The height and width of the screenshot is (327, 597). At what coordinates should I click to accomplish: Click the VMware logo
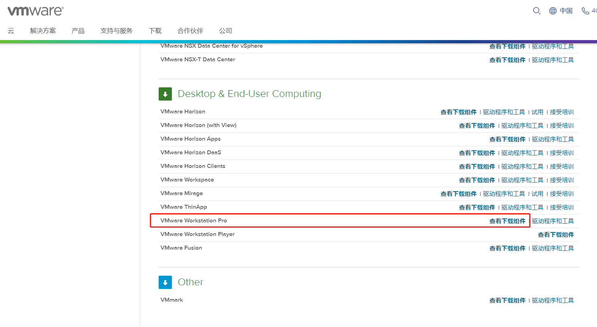click(35, 11)
